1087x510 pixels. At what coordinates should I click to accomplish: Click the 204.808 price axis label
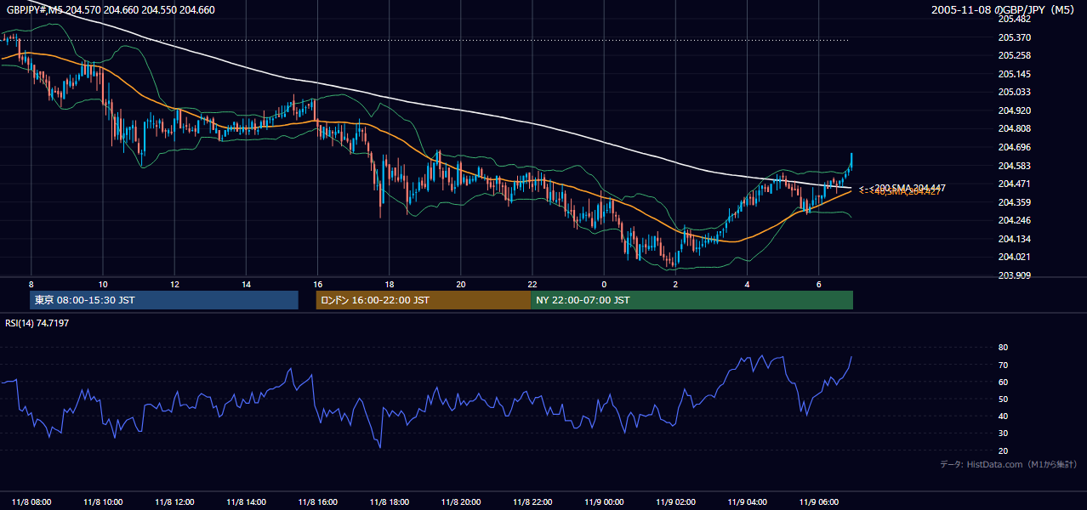coord(1014,129)
